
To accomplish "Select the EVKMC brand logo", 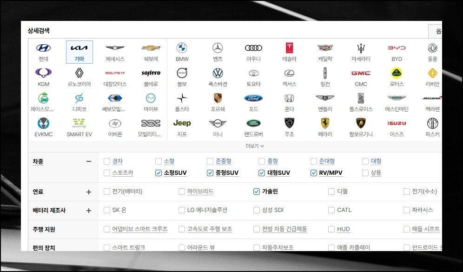I will tap(43, 123).
